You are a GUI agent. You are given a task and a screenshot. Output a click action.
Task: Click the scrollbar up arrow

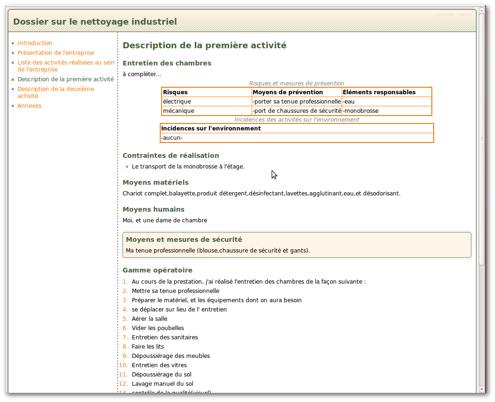482,10
